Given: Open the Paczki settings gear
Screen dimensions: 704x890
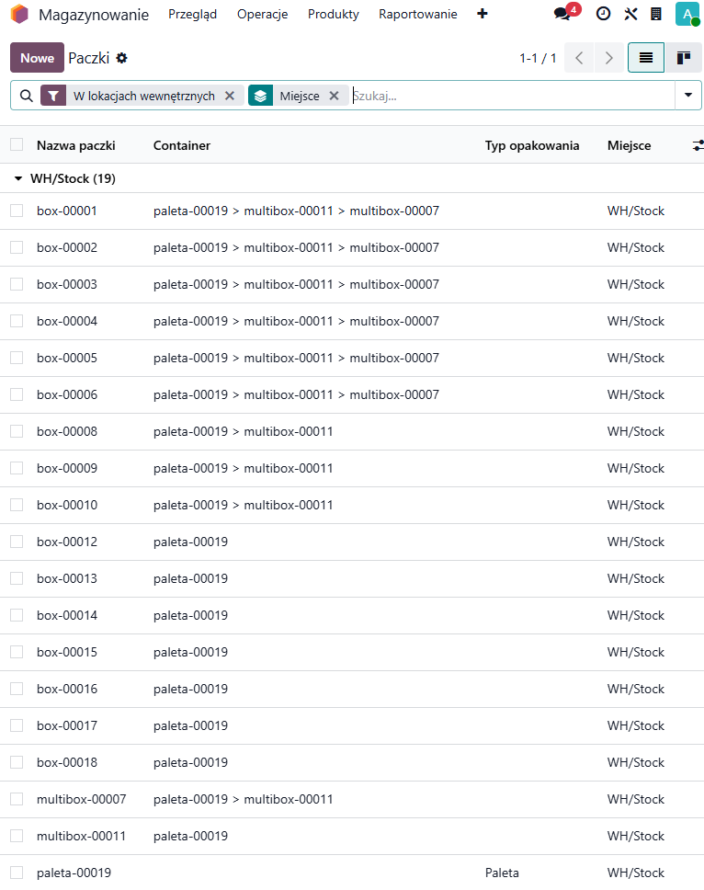Looking at the screenshot, I should coord(122,58).
